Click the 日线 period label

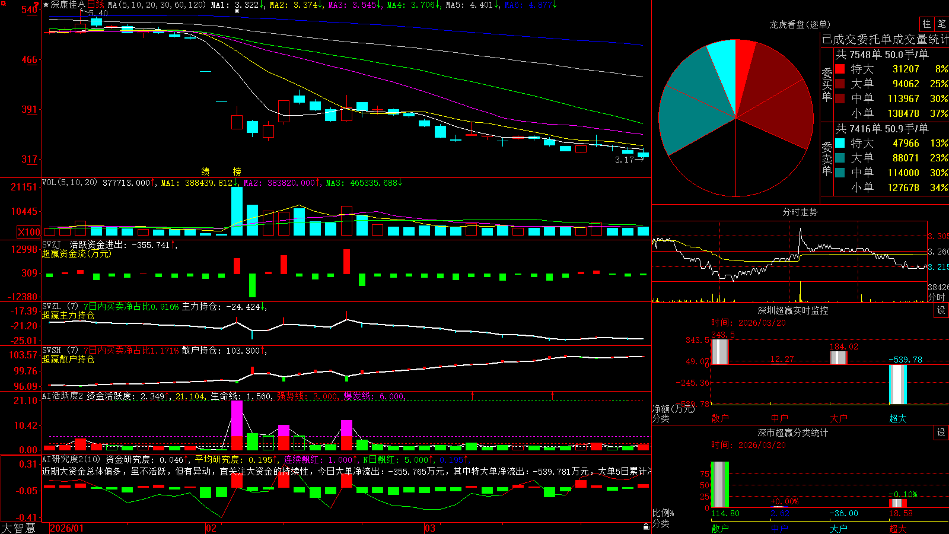95,5
